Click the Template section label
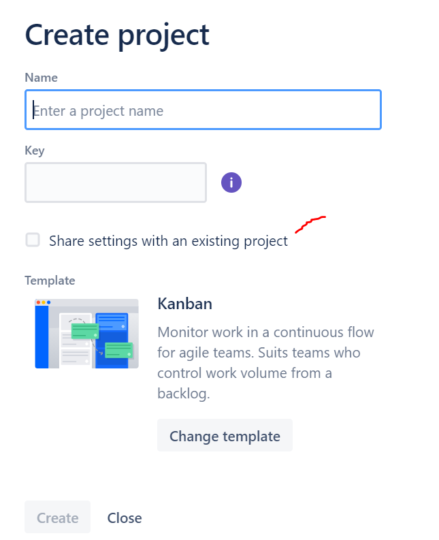 [50, 281]
